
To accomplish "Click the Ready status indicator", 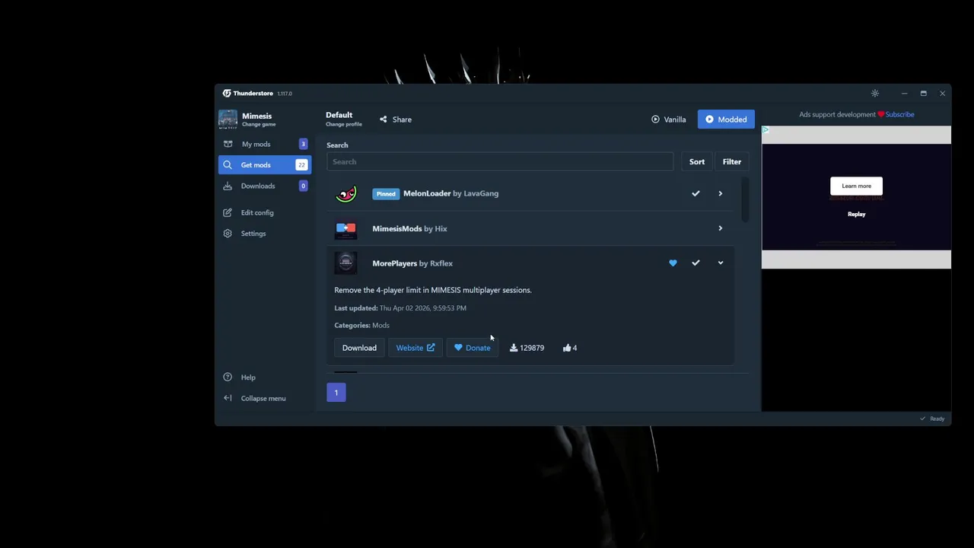I will coord(932,419).
